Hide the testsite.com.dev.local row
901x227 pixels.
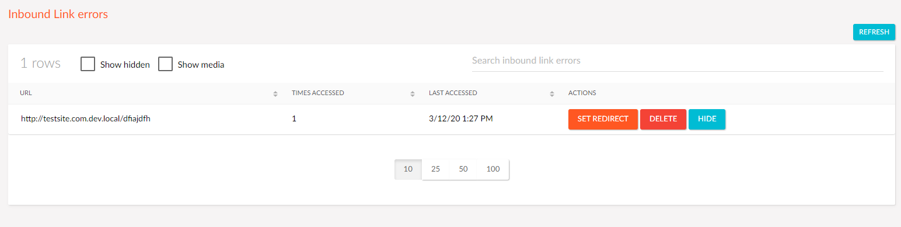coord(707,119)
